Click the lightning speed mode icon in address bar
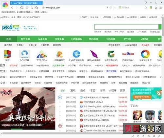This screenshot has width=164, height=138. [x=107, y=8]
